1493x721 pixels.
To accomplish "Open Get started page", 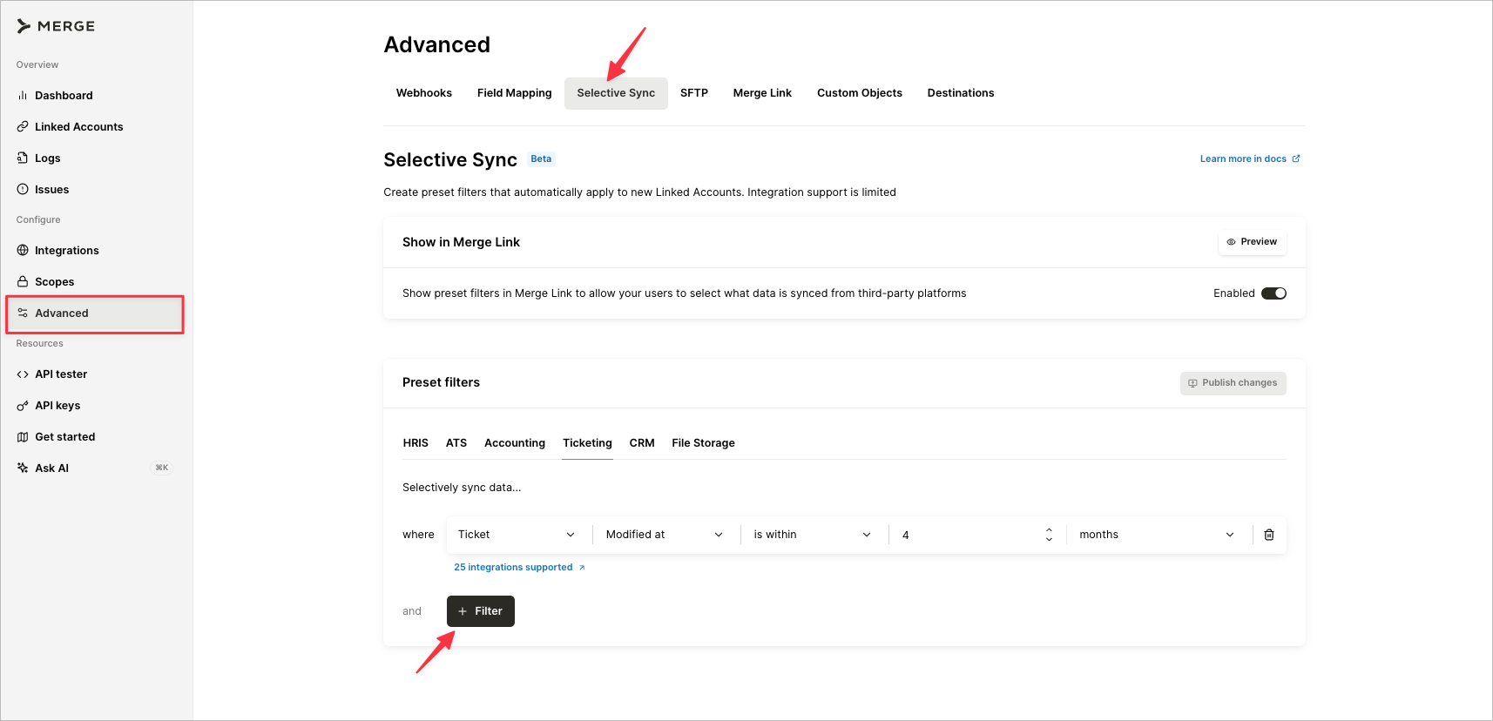I will pyautogui.click(x=96, y=437).
